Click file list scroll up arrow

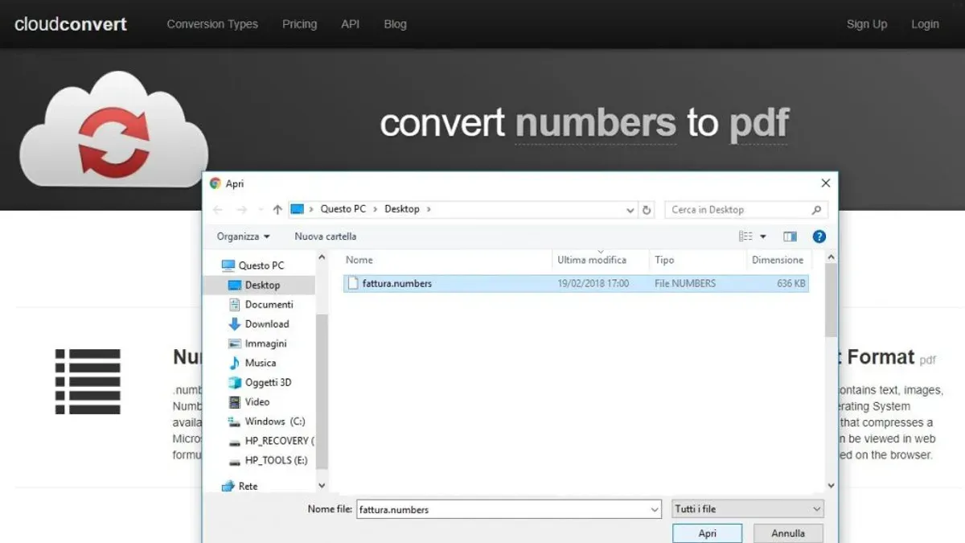tap(832, 258)
